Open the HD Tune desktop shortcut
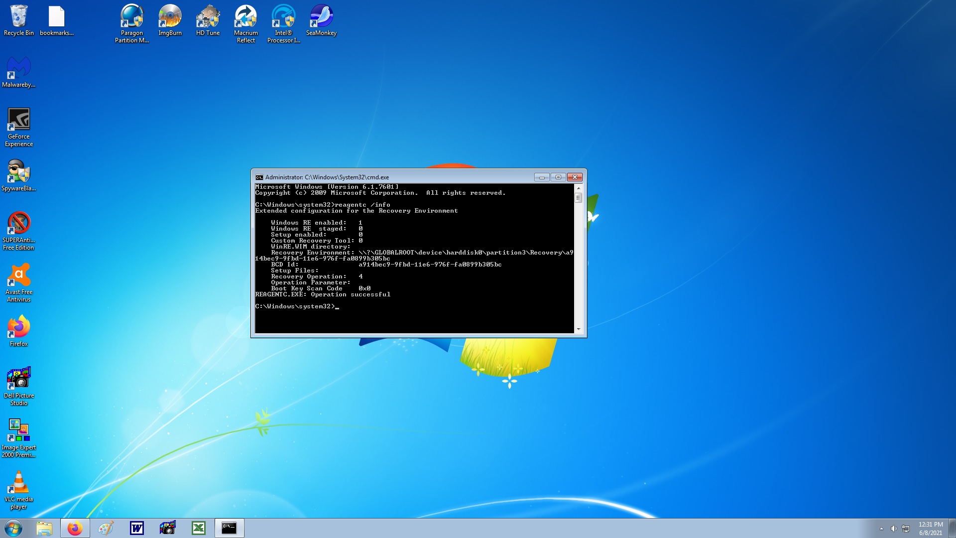 208,20
